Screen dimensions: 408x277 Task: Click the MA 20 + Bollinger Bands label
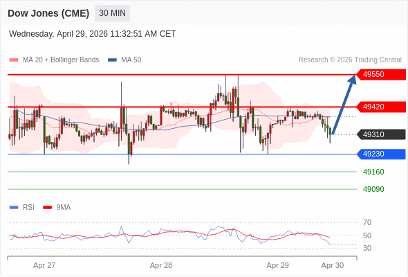61,60
